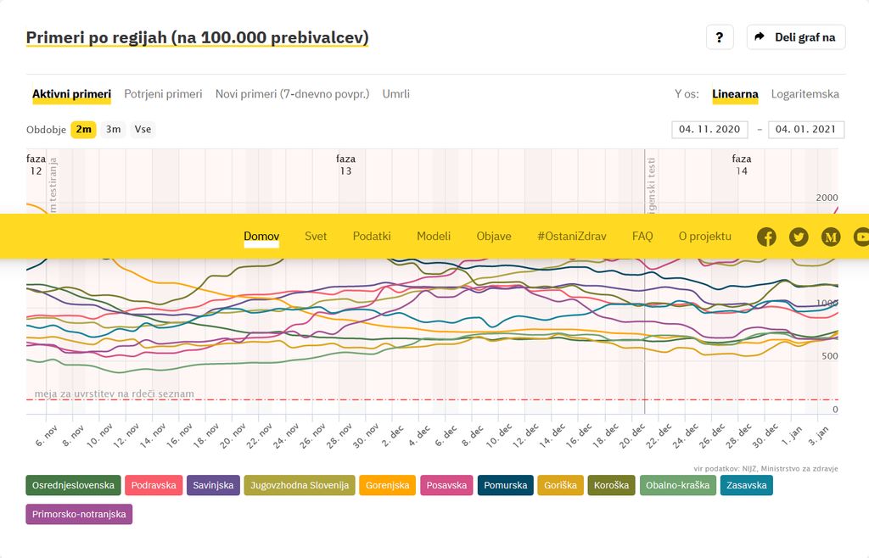Toggle the Podravska region line
This screenshot has width=869, height=558.
[x=154, y=485]
